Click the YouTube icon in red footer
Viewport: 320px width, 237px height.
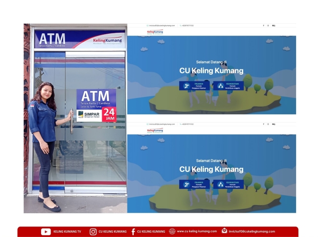click(46, 231)
